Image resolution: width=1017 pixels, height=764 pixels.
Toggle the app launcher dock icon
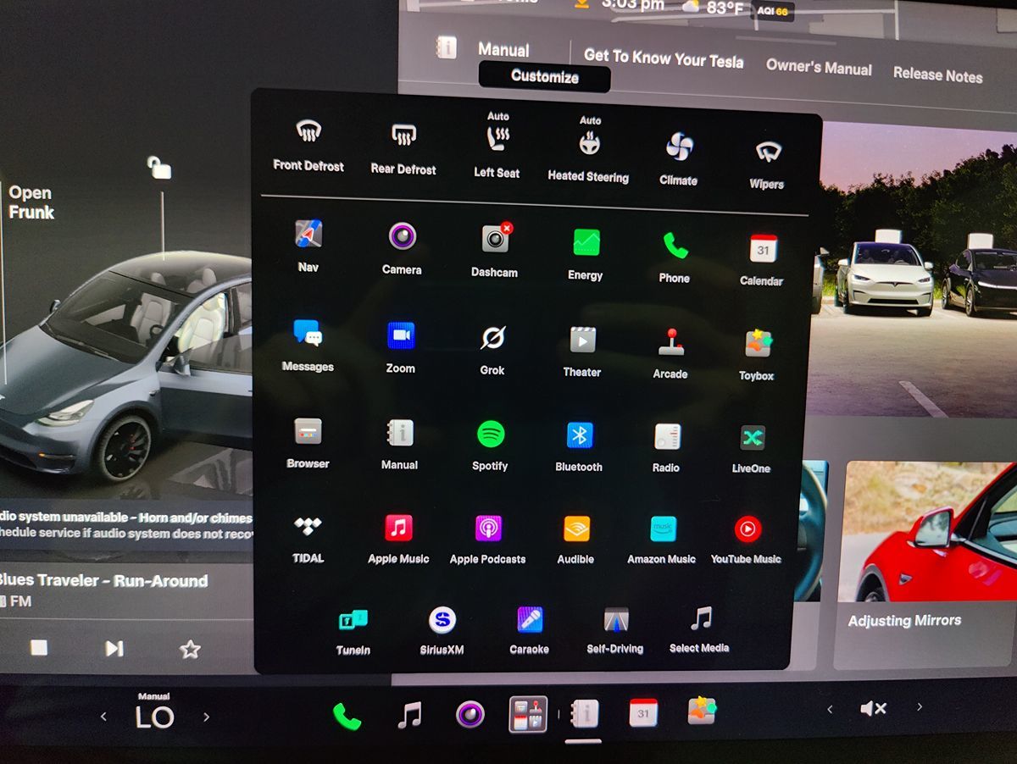[528, 714]
